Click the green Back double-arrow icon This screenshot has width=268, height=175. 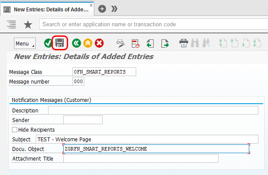point(76,43)
